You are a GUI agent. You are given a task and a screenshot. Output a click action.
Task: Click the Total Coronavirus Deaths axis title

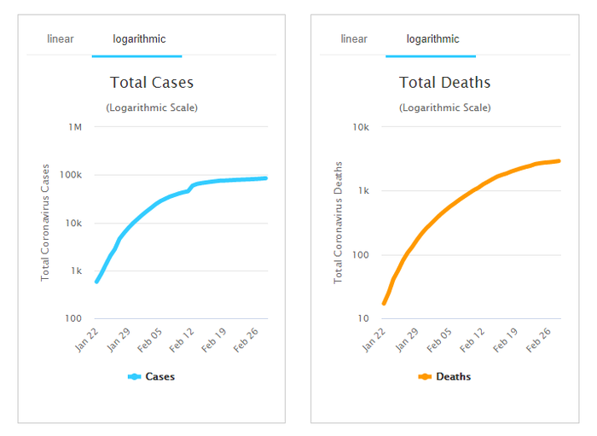click(339, 223)
